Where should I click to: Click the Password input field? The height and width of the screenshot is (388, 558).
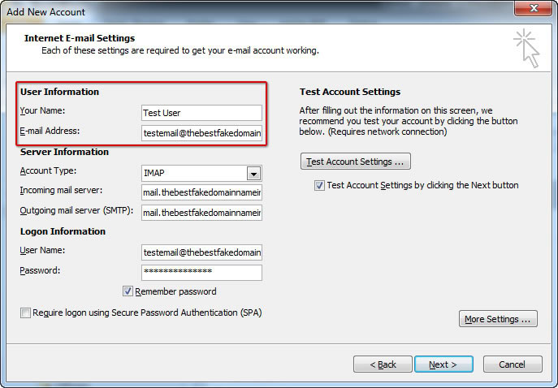pos(201,273)
